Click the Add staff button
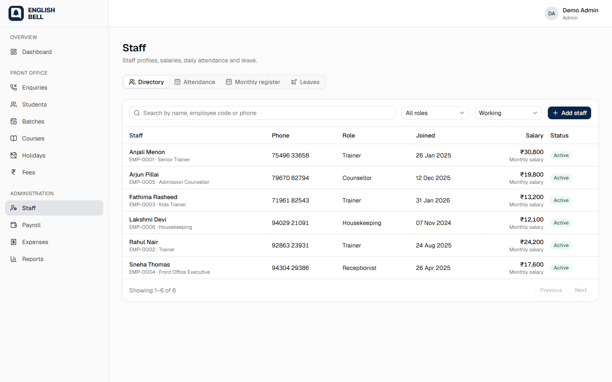Viewport: 612px width, 382px height. coord(569,113)
